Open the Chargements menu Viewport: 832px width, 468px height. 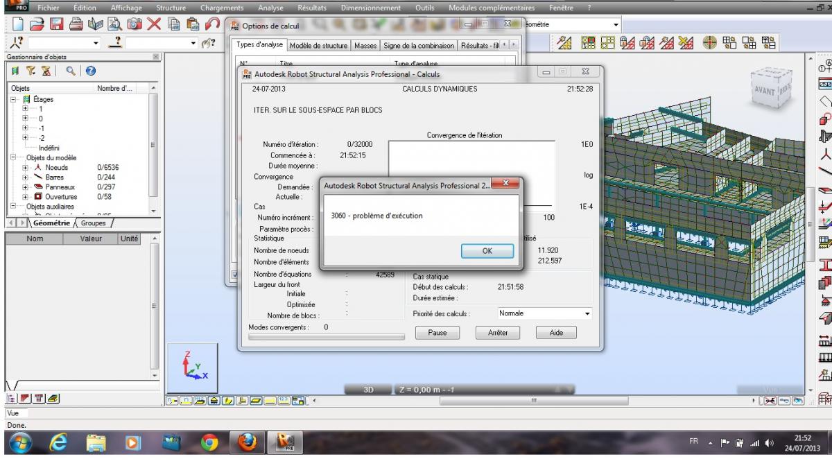(x=222, y=8)
